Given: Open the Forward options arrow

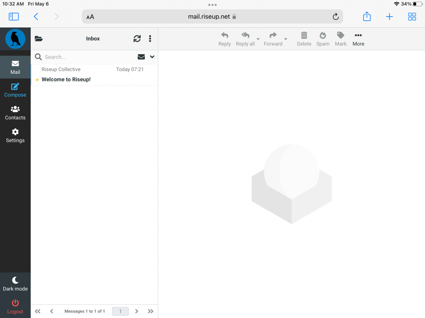Looking at the screenshot, I should click(286, 39).
